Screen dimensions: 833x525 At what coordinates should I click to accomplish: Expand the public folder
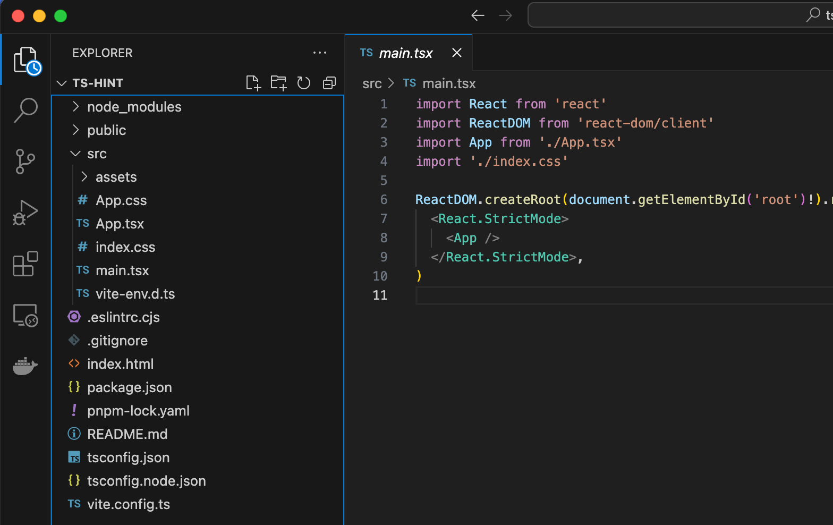tap(106, 130)
